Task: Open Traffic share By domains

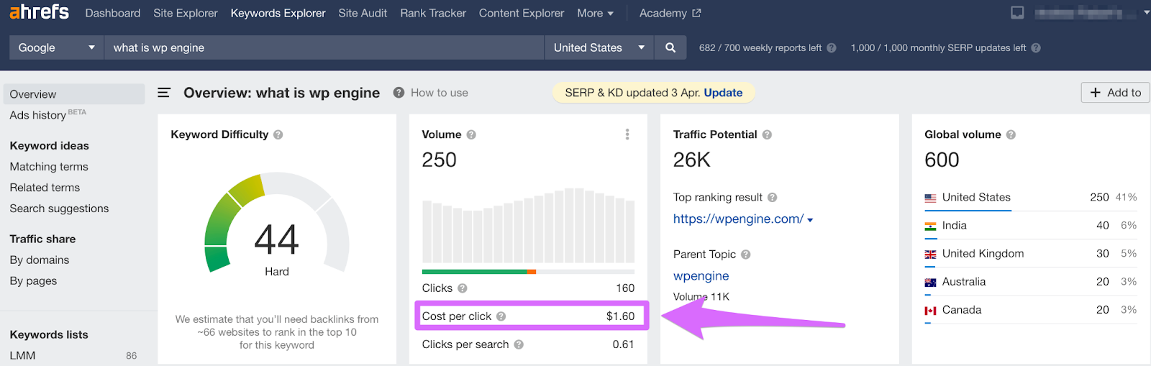Action: pyautogui.click(x=40, y=260)
